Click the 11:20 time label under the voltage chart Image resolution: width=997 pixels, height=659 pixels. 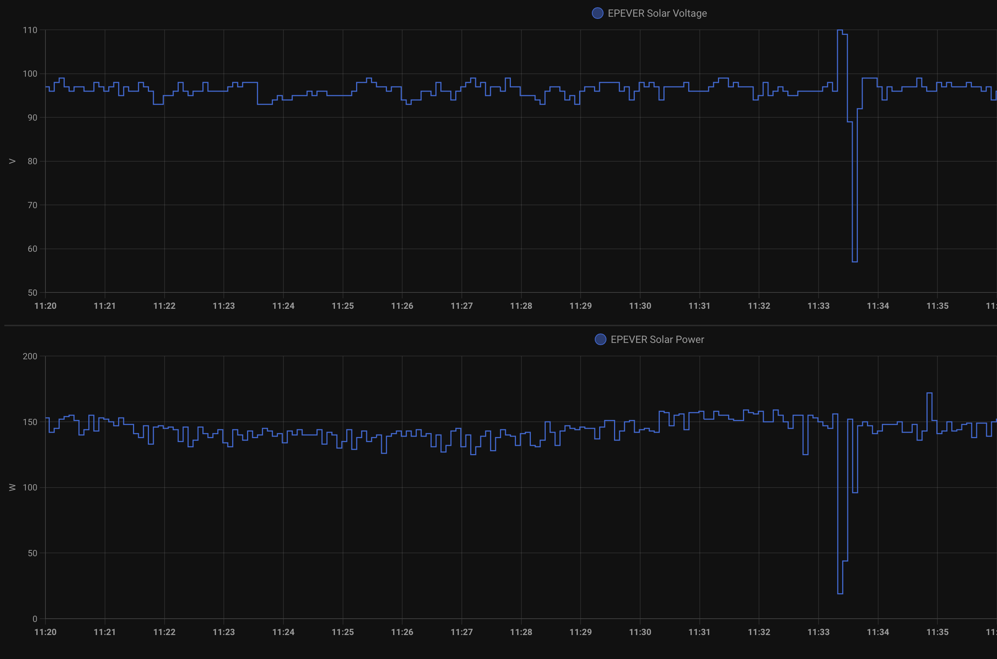click(45, 306)
